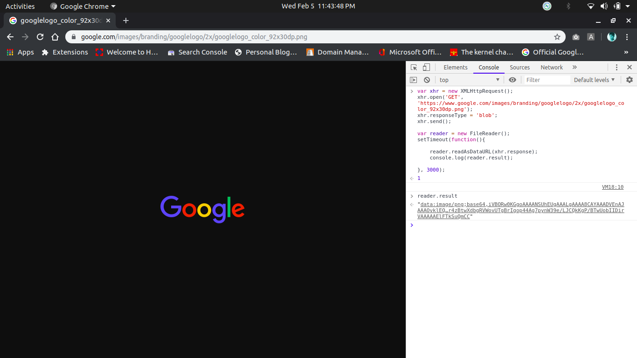Open the Apps bookmark shortcut

pos(20,52)
